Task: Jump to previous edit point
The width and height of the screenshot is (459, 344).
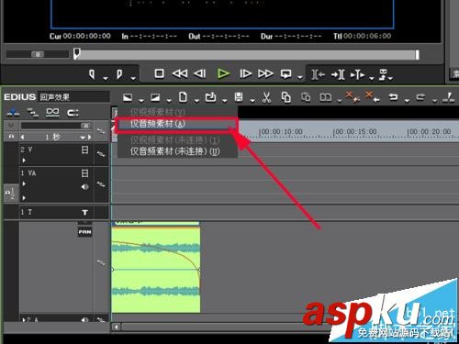Action: [318, 74]
